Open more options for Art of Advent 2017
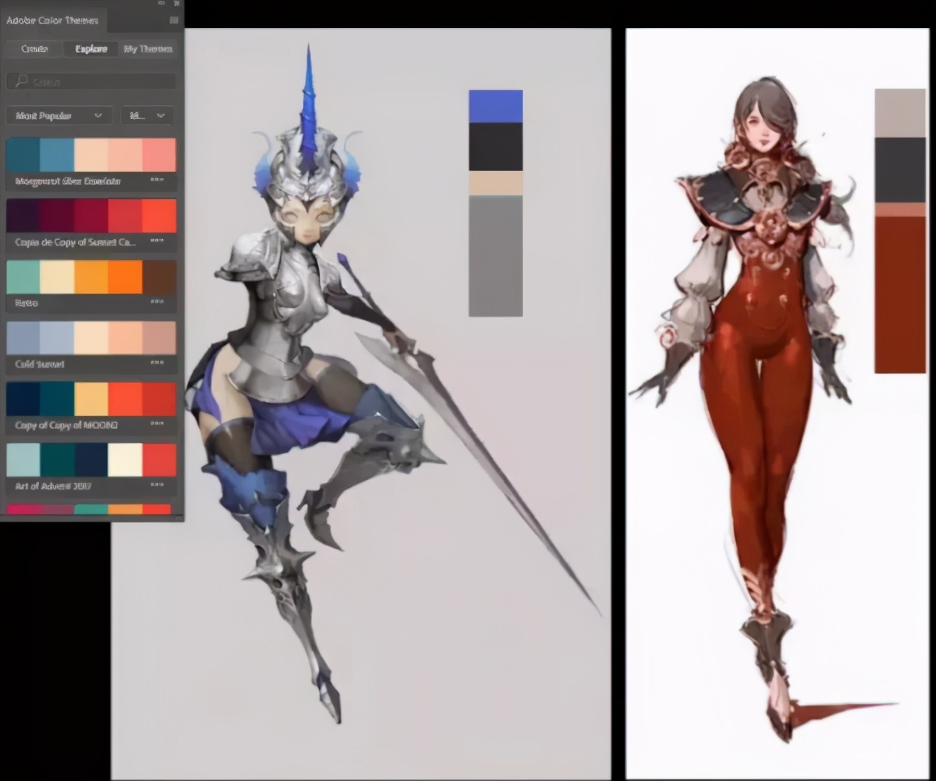This screenshot has width=936, height=781. (x=156, y=485)
